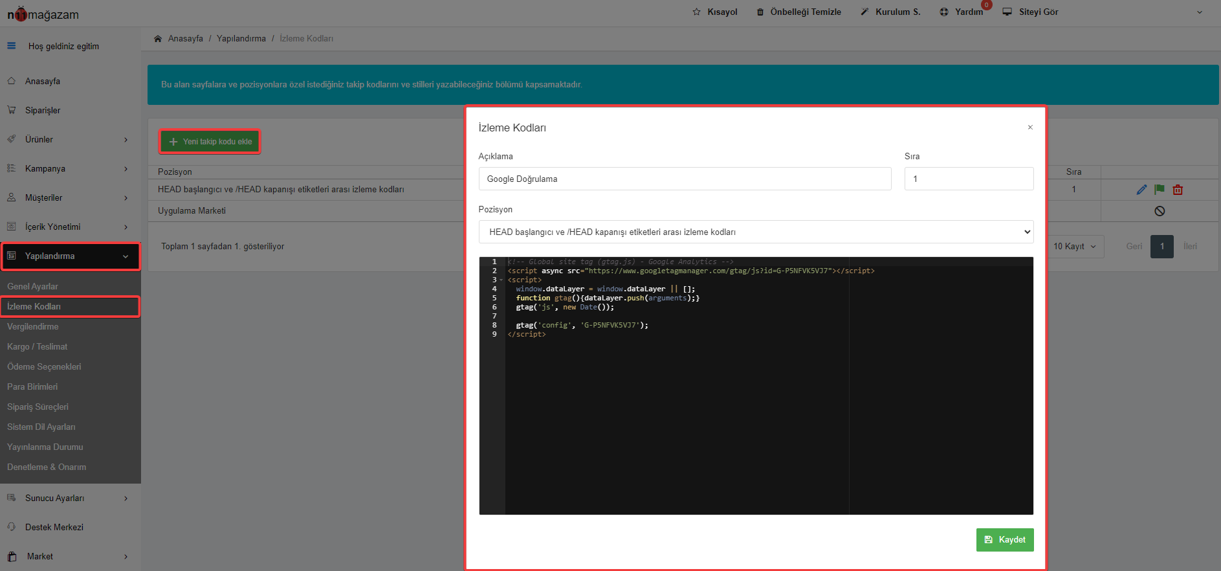The height and width of the screenshot is (571, 1221).
Task: Expand the Kampanya submenu
Action: pyautogui.click(x=126, y=169)
